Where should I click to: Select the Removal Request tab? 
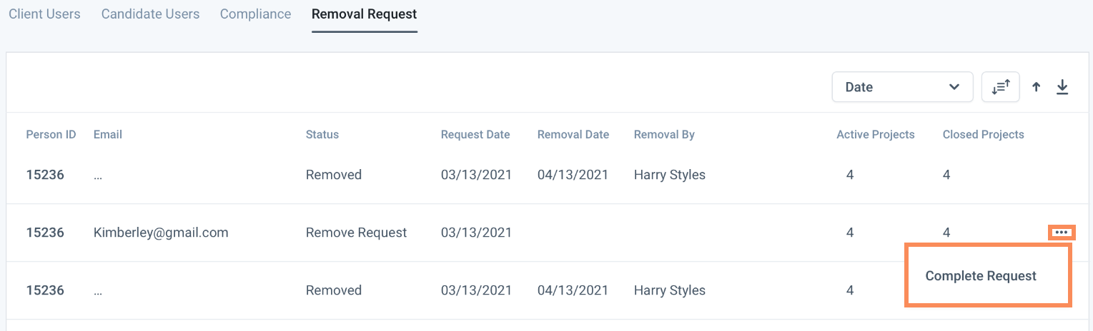tap(364, 14)
